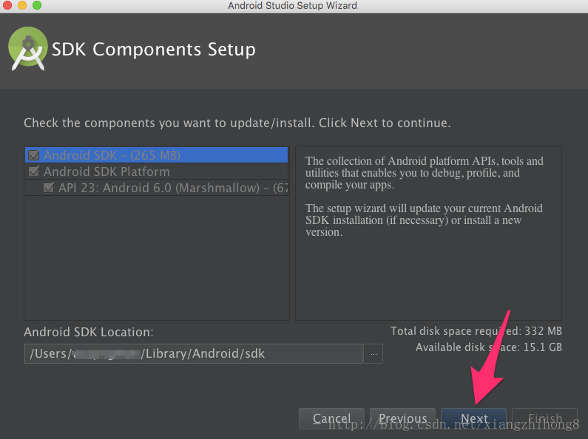Click the Android Studio logo icon

pos(28,49)
